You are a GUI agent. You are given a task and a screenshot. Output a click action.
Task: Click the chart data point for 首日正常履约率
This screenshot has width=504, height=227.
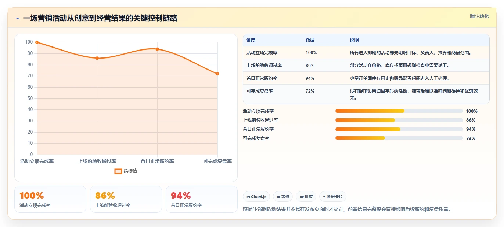click(x=157, y=49)
